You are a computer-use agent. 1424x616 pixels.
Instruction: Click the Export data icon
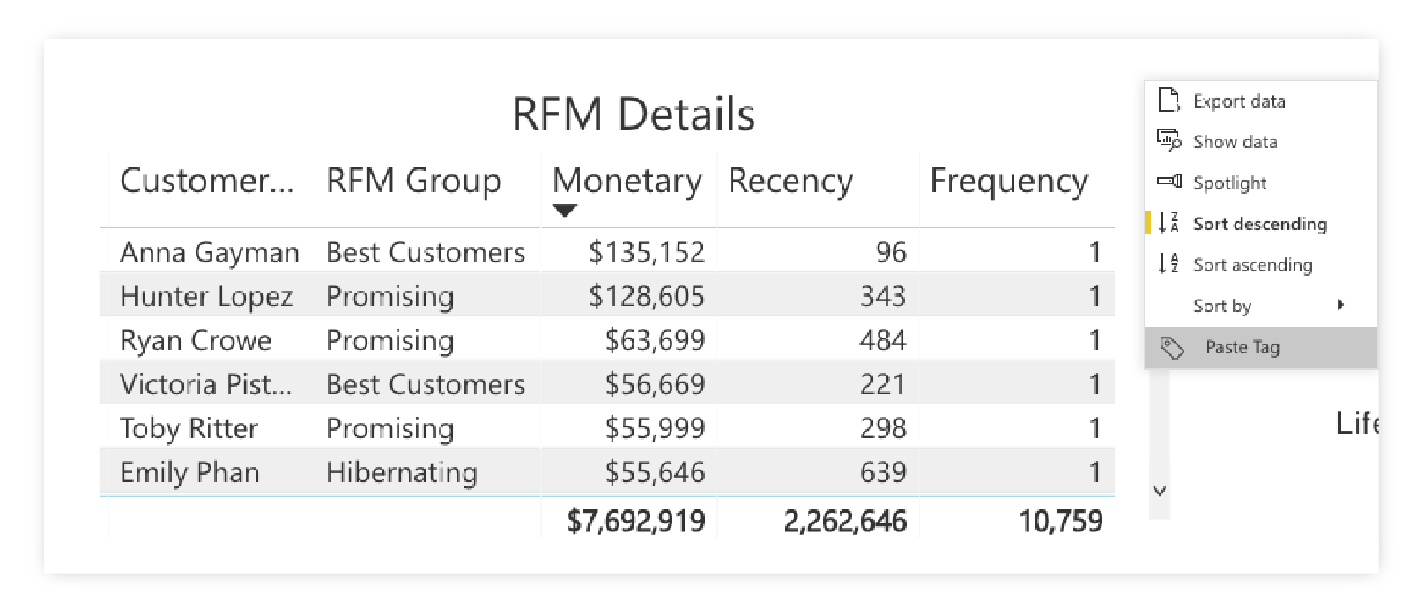click(1169, 100)
